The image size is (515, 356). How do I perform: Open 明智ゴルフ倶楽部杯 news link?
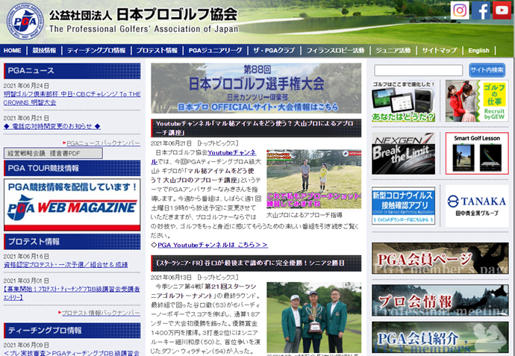[72, 99]
